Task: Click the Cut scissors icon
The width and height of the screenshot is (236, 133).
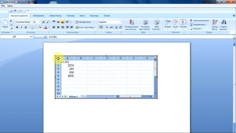Action: click(11, 21)
